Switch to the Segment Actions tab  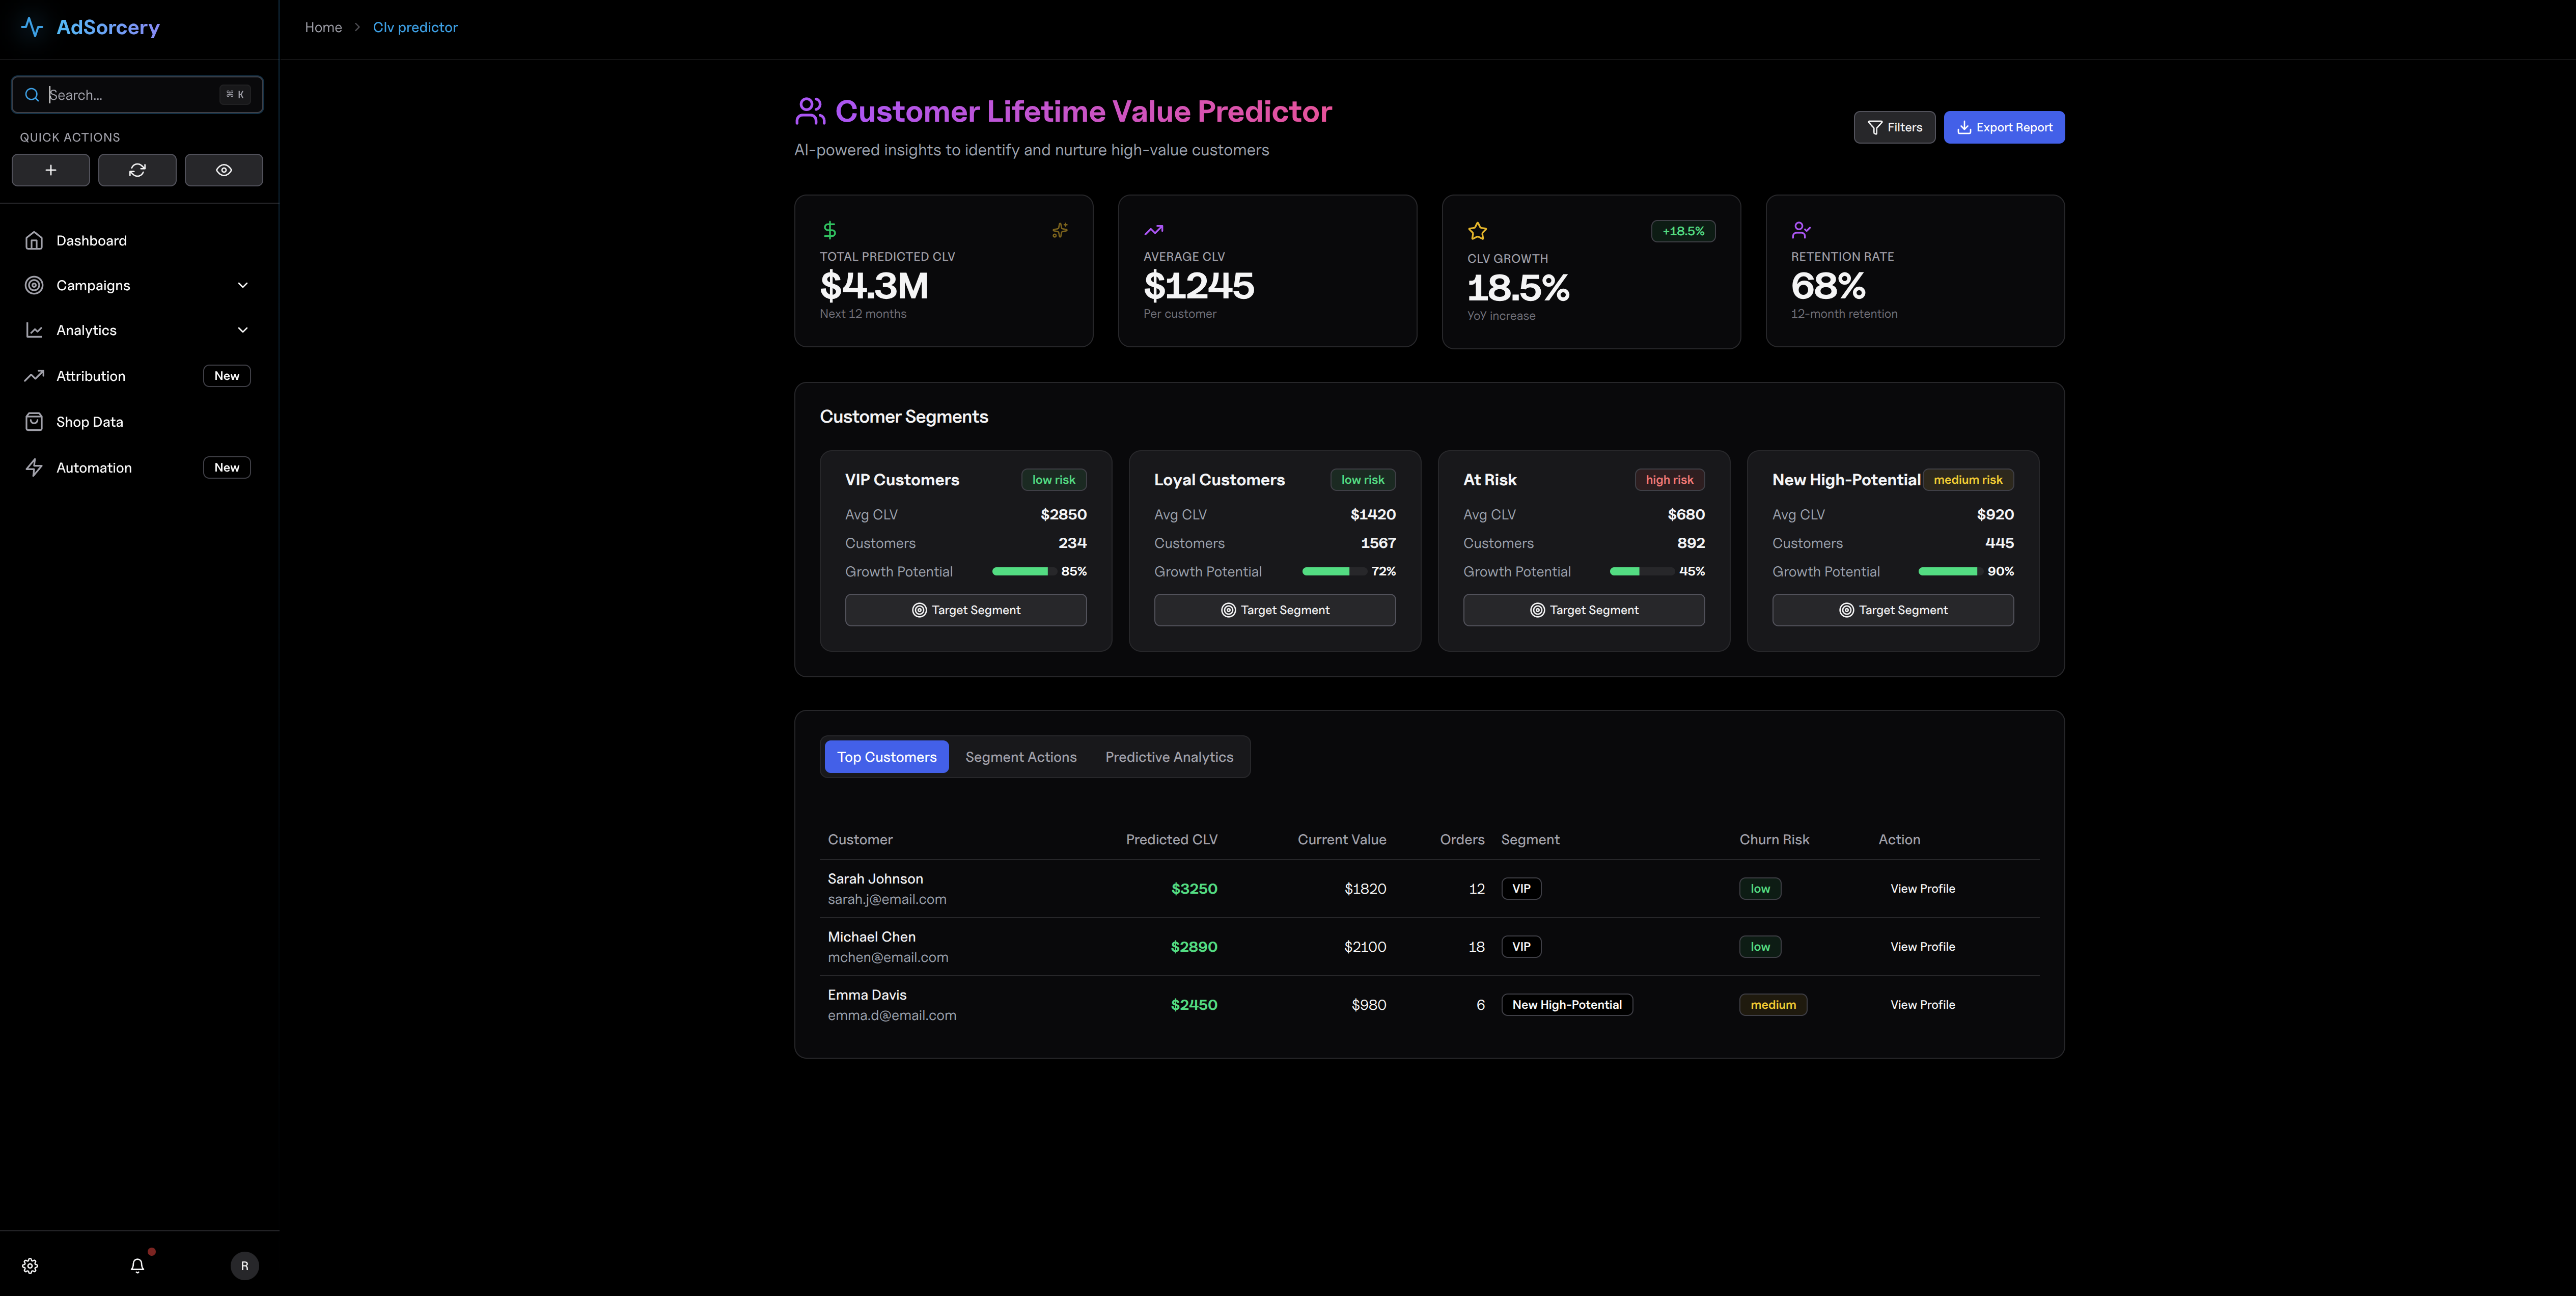(x=1021, y=757)
